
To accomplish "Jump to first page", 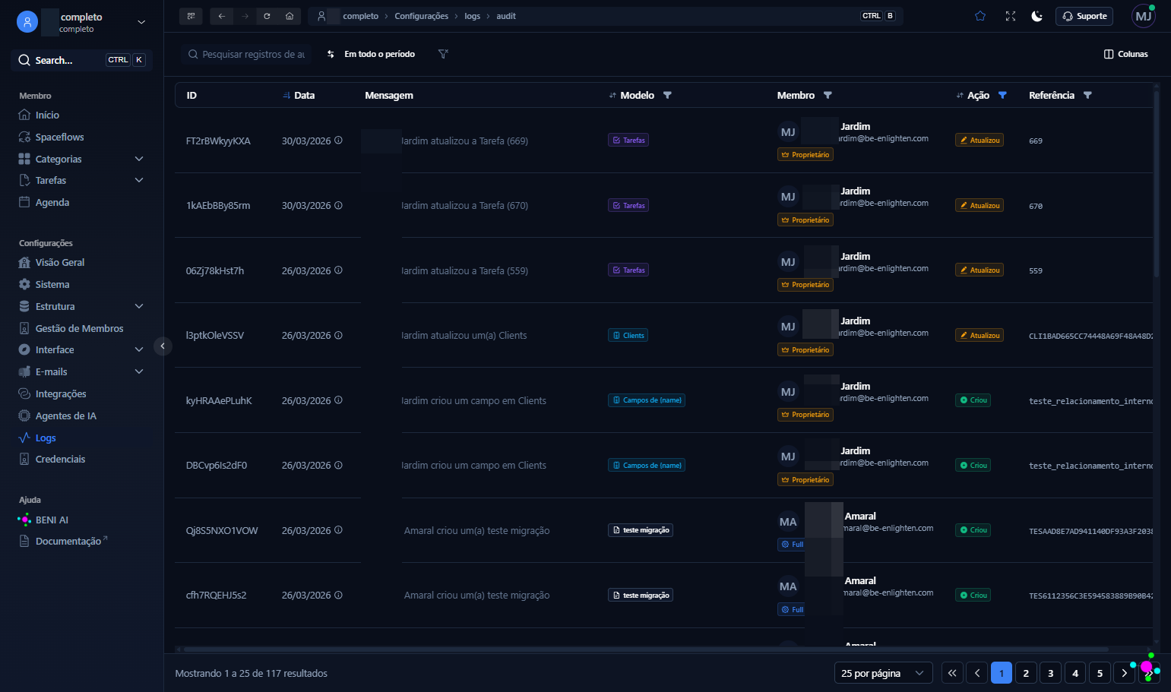I will pyautogui.click(x=952, y=673).
